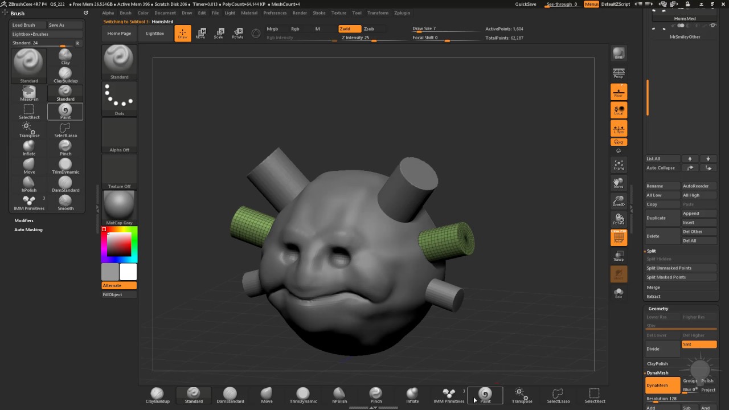Select the Paint brush in Brush panel
The height and width of the screenshot is (410, 729).
click(x=65, y=112)
